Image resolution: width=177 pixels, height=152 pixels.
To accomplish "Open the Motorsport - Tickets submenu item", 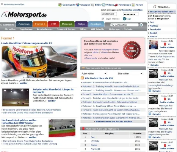I will point(121,29).
